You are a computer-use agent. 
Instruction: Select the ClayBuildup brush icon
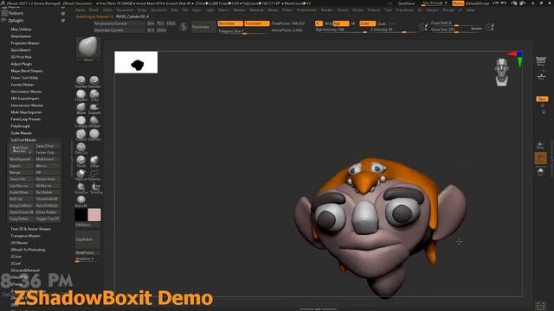coord(81,94)
